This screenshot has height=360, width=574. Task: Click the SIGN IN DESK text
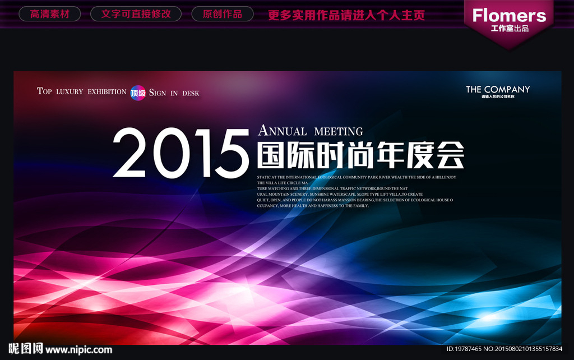coord(174,93)
